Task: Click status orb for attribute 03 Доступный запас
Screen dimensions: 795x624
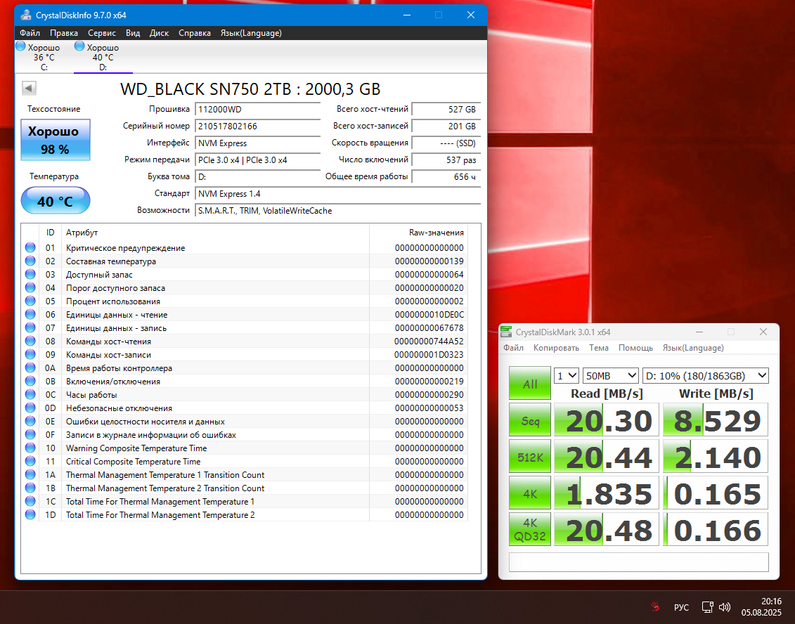Action: (30, 274)
